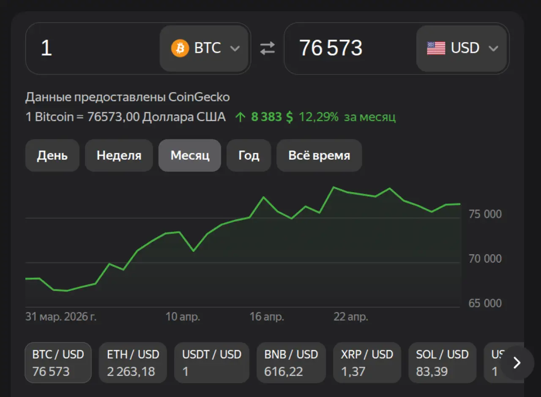This screenshot has height=397, width=541.
Task: Select the USDT / USD pair card
Action: 213,362
